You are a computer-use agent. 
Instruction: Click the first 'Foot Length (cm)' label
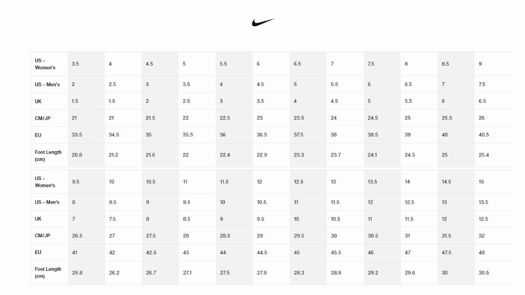(x=48, y=155)
